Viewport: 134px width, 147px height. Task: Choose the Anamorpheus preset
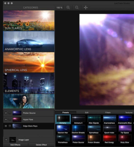tap(109, 119)
